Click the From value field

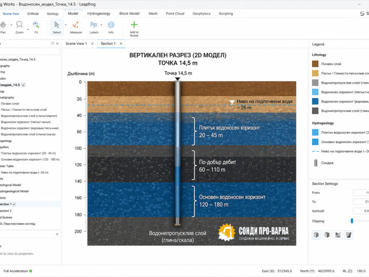pyautogui.click(x=361, y=193)
